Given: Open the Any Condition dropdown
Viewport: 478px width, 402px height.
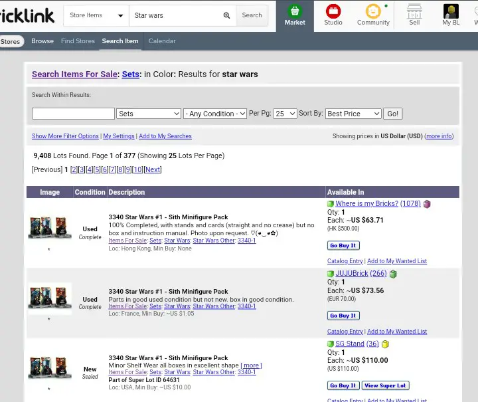Looking at the screenshot, I should (x=215, y=114).
